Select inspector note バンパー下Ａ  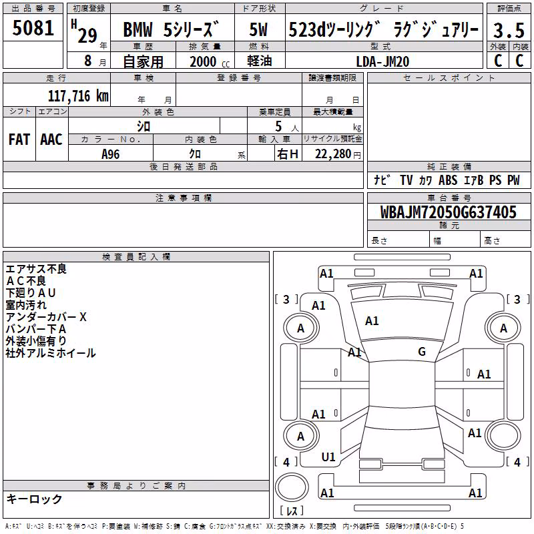tap(36, 329)
